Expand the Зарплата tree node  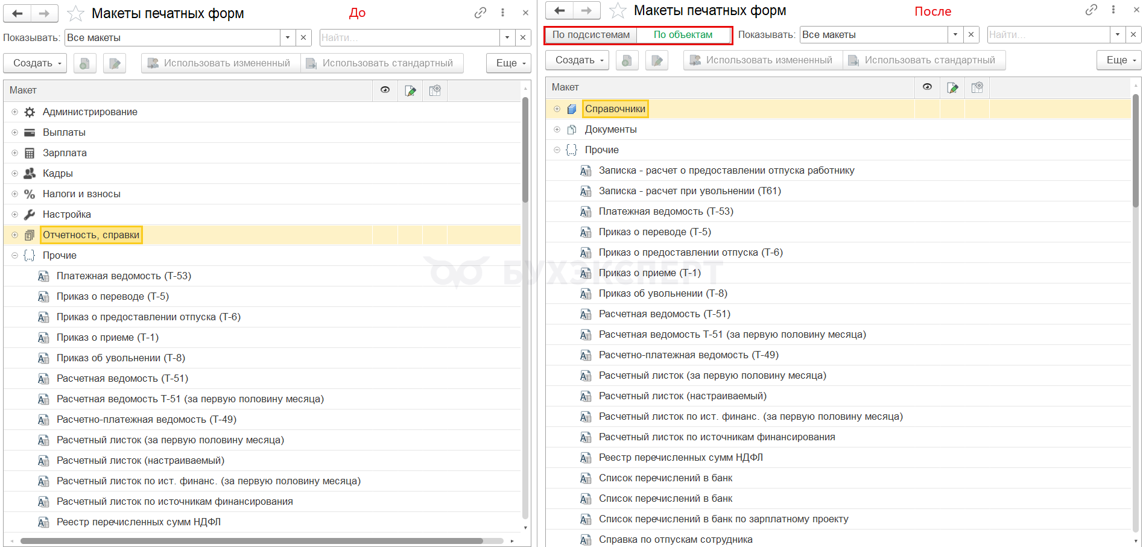[x=14, y=153]
